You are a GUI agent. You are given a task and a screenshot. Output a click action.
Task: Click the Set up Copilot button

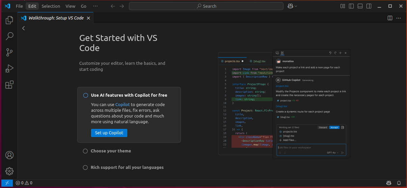(x=109, y=133)
